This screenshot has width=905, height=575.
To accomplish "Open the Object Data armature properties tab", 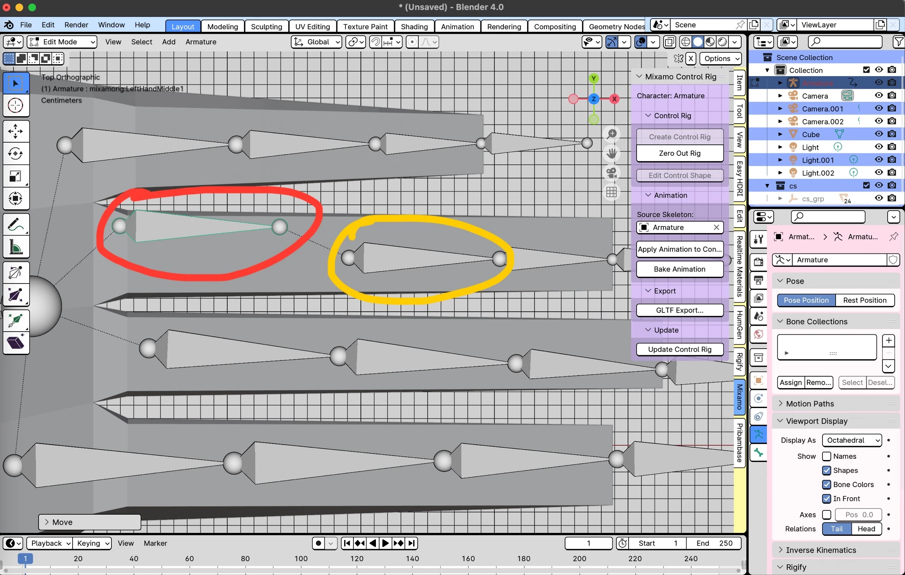I will pos(758,434).
